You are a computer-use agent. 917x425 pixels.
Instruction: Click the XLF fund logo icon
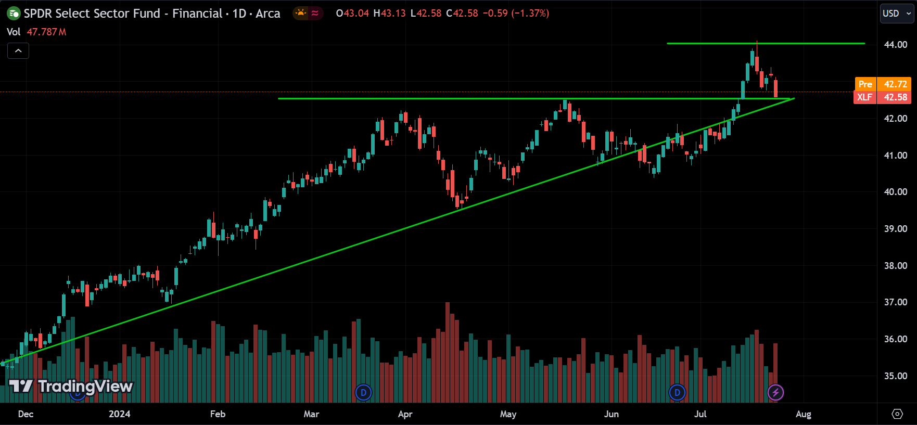point(14,14)
